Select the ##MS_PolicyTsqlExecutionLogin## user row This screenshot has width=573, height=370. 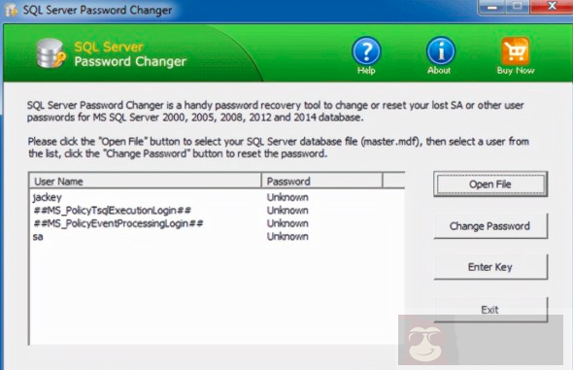(217, 211)
